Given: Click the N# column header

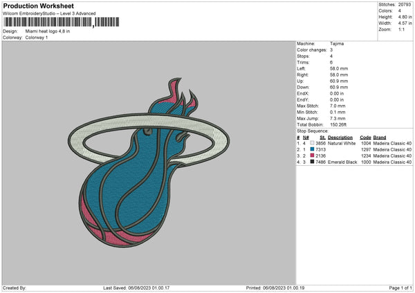Looking at the screenshot, I should pos(306,137).
